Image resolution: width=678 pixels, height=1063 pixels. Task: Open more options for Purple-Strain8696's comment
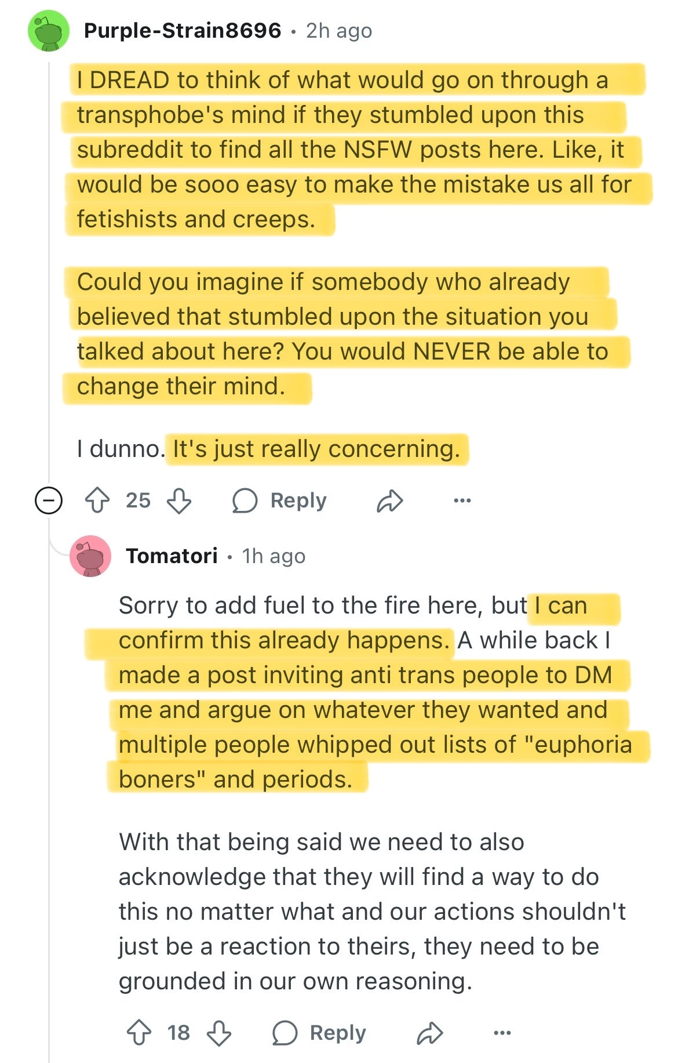point(462,500)
